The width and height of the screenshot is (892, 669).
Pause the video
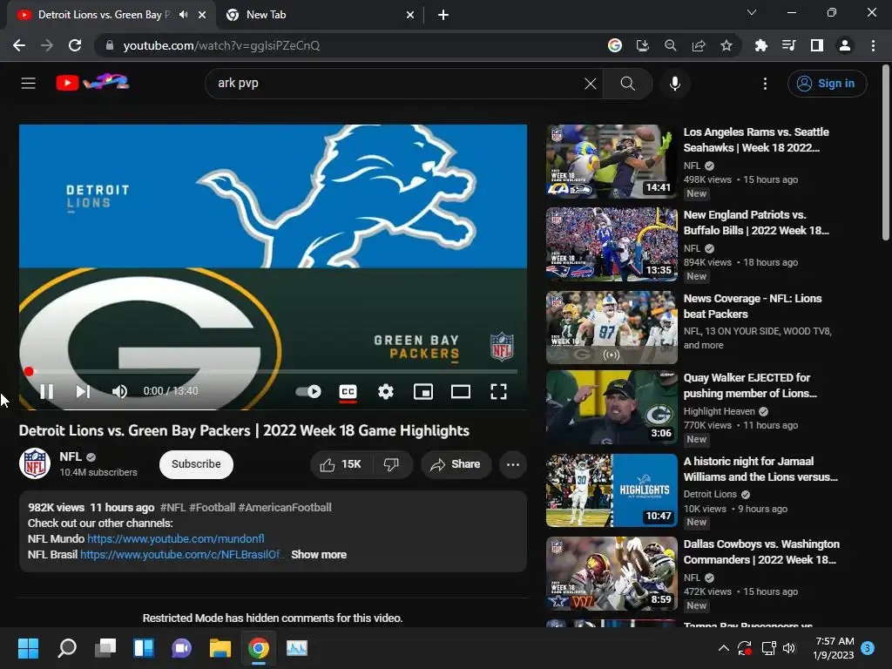47,391
